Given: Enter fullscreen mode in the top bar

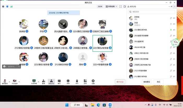Looking at the screenshot, I should point(121,6).
